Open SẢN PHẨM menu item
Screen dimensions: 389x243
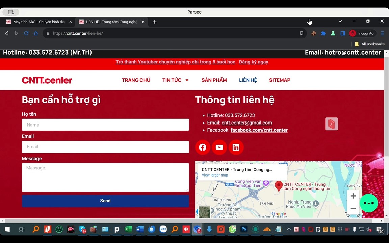[x=214, y=80]
